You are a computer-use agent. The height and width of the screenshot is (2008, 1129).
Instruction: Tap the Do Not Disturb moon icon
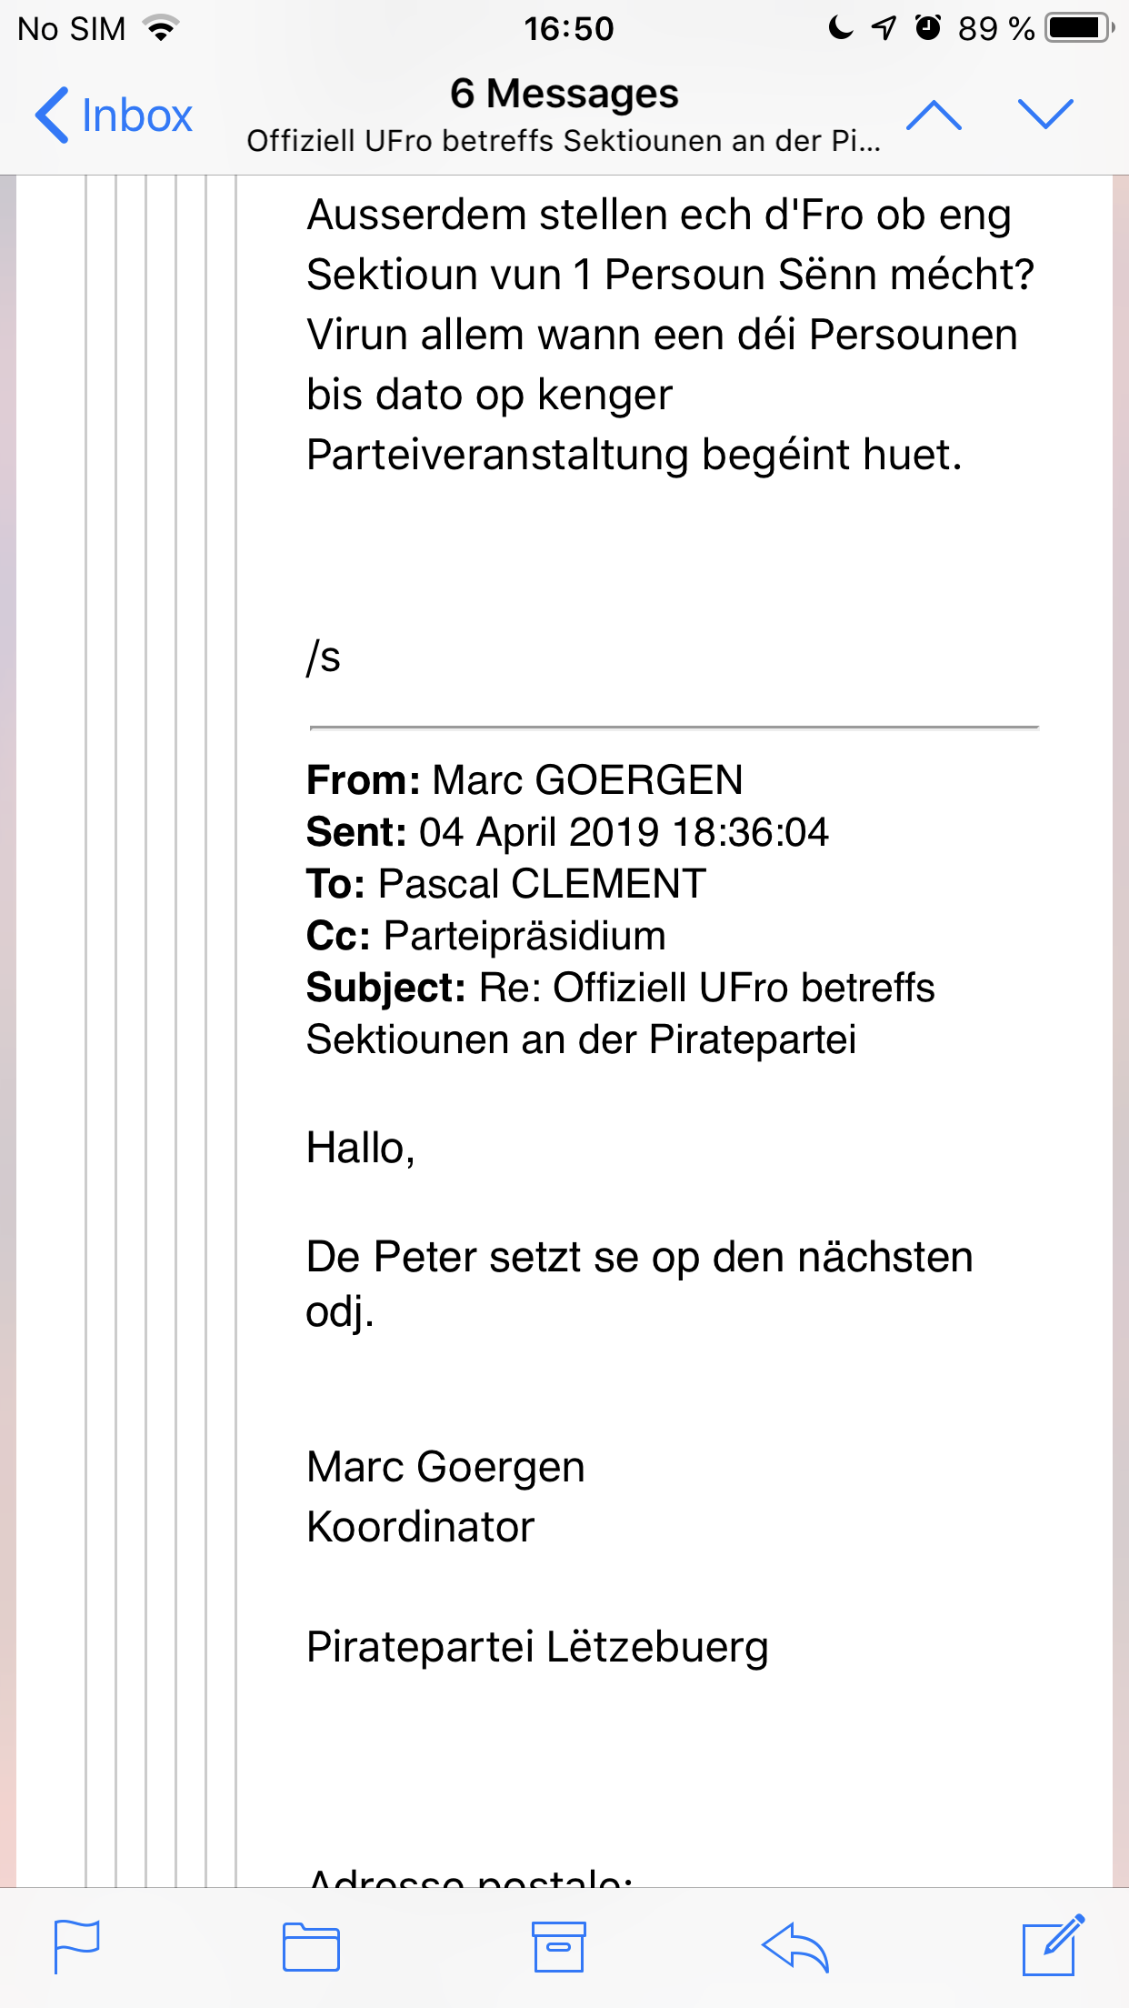coord(841,28)
